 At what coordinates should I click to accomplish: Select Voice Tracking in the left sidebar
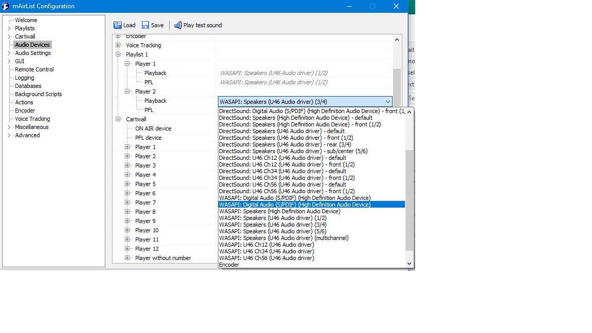click(x=32, y=119)
